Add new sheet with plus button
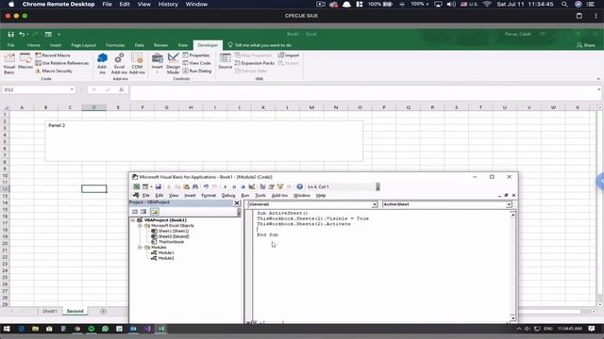Image resolution: width=604 pixels, height=339 pixels. tap(103, 311)
